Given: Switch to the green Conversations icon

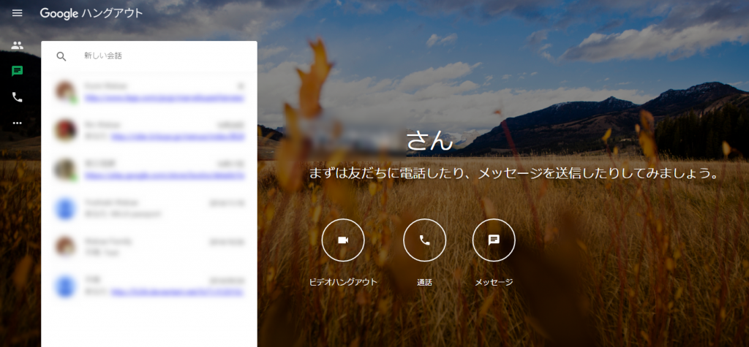Looking at the screenshot, I should click(18, 71).
